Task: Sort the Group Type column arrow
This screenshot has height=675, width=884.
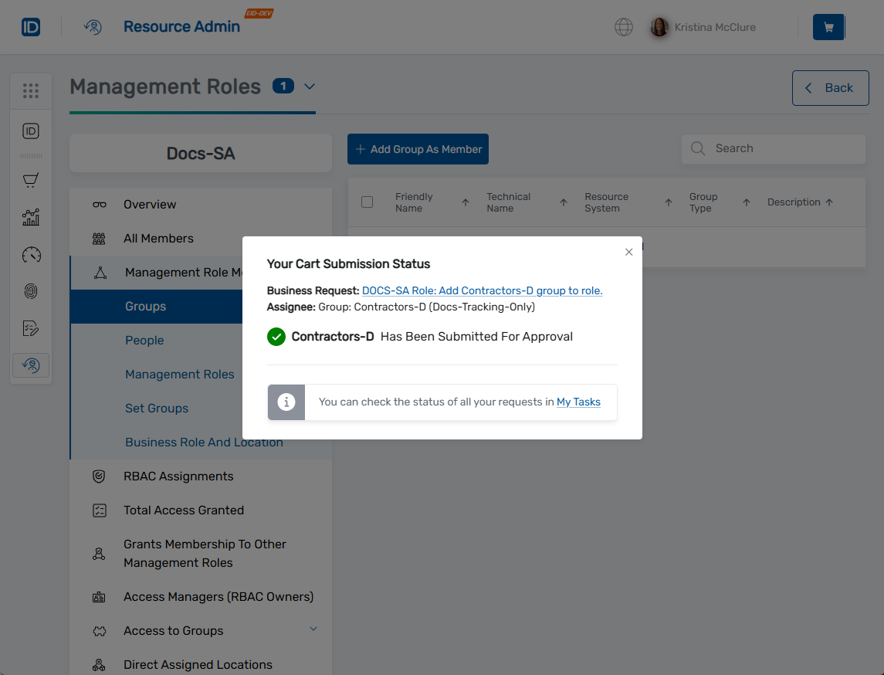Action: point(746,202)
